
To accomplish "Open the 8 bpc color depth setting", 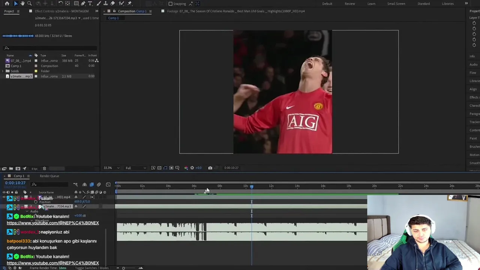I will coord(34,169).
